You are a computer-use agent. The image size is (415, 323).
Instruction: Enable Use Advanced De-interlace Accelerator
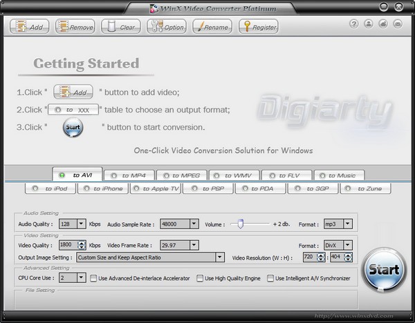[x=93, y=278]
